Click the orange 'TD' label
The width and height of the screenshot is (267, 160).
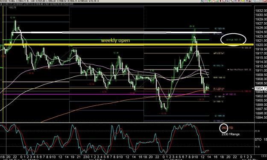click(231, 128)
